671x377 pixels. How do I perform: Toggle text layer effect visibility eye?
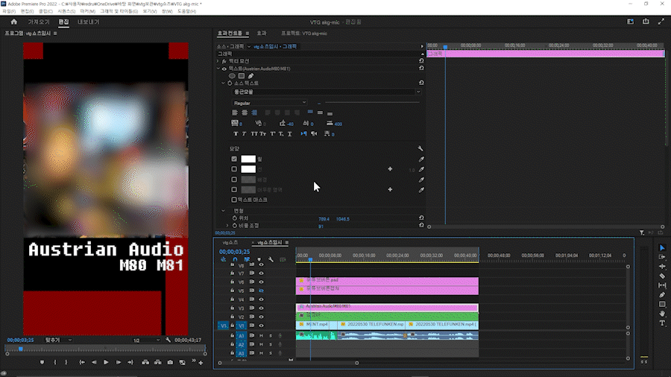coord(224,69)
